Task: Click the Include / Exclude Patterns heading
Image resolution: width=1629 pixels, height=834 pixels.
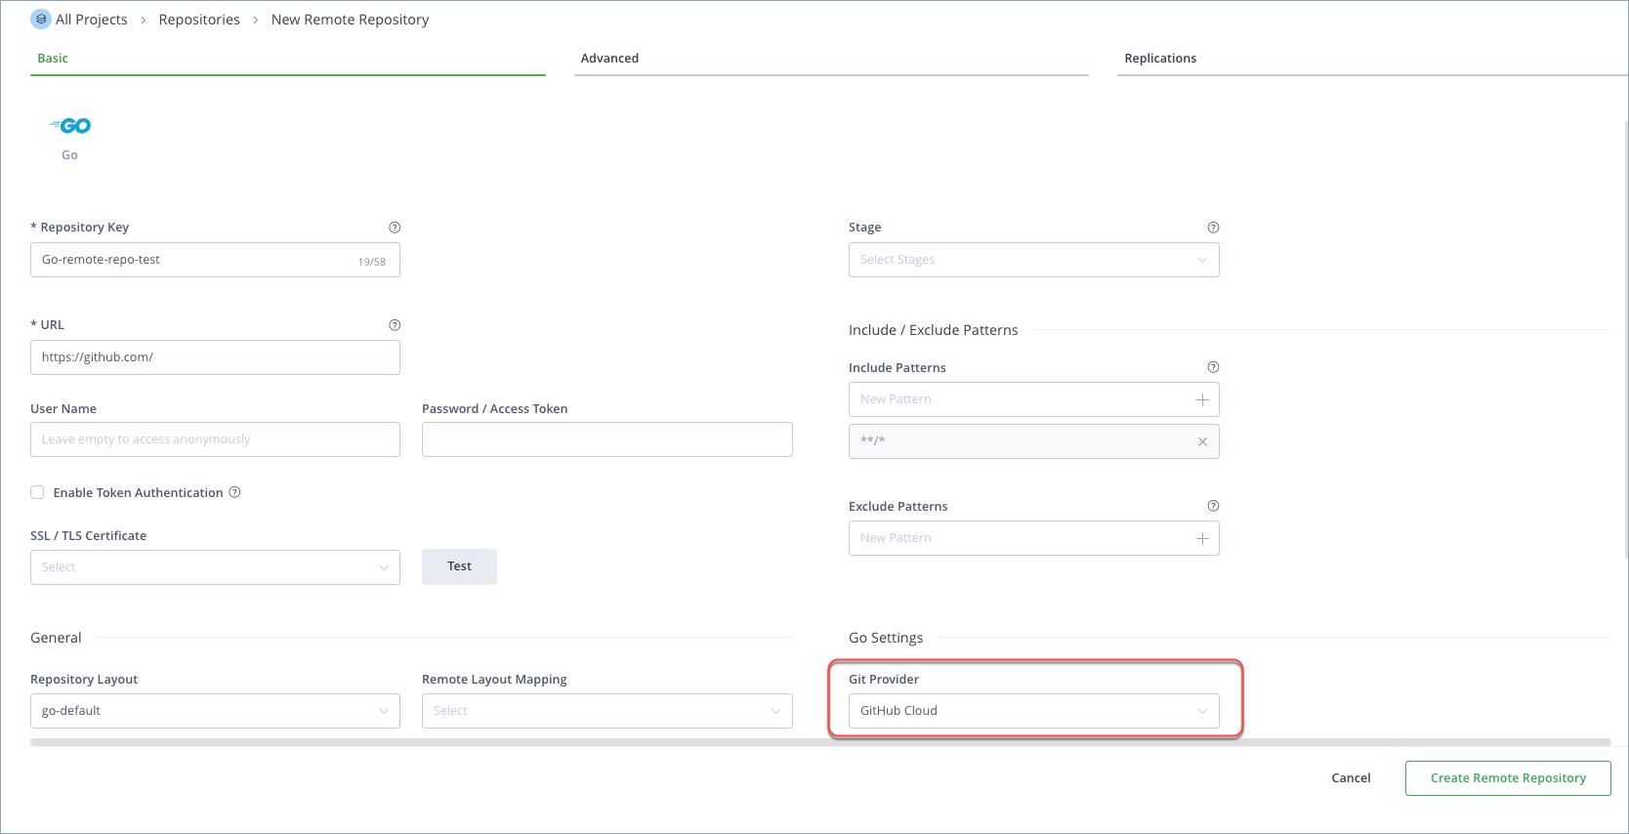Action: pos(933,330)
